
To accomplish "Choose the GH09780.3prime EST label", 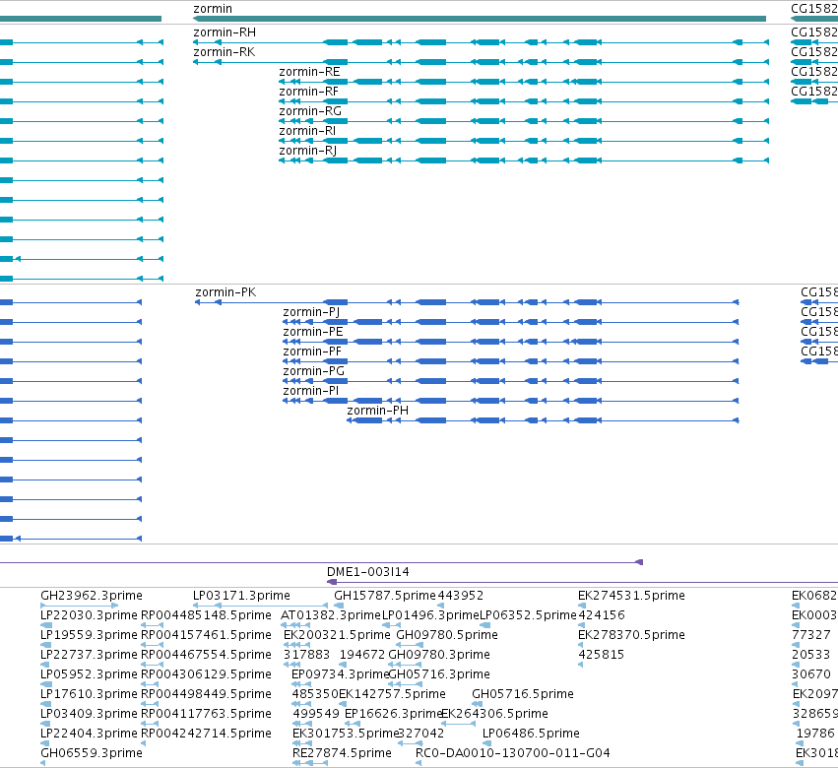I will click(439, 655).
